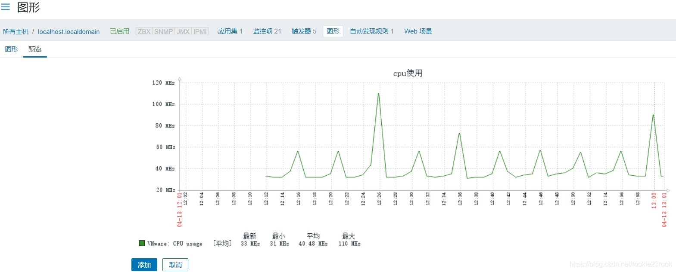
Task: Click the 40 MHz axis label
Action: (x=165, y=168)
